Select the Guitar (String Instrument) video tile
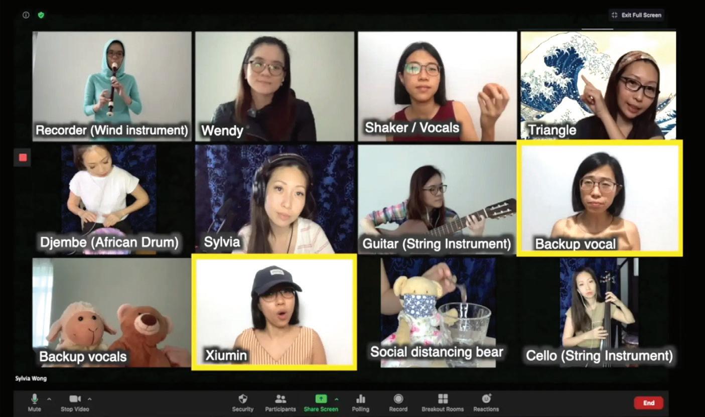The height and width of the screenshot is (417, 705). [x=437, y=199]
